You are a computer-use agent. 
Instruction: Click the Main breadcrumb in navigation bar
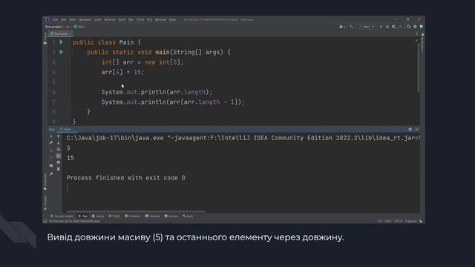79,27
